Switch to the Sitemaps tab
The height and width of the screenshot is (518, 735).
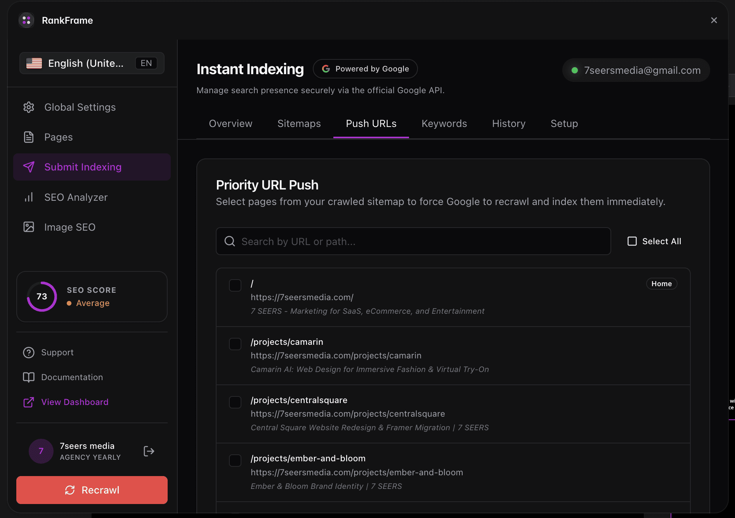[299, 123]
